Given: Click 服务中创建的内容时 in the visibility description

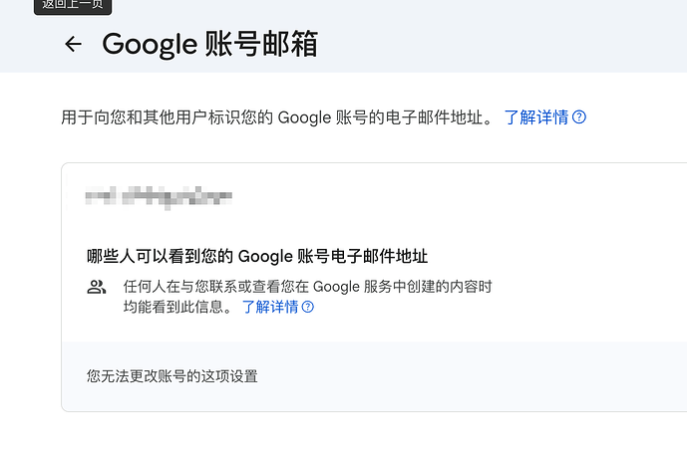Looking at the screenshot, I should 428,287.
